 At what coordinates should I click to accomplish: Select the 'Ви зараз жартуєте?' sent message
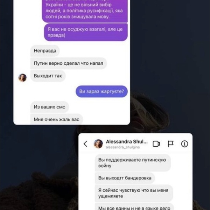pyautogui.click(x=101, y=91)
